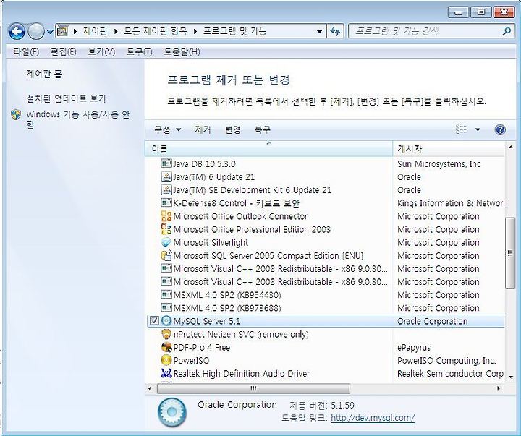Click the view mode icon in toolbar

[461, 129]
